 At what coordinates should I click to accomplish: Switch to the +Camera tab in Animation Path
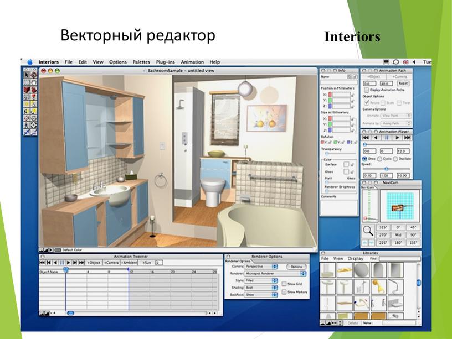pyautogui.click(x=400, y=76)
